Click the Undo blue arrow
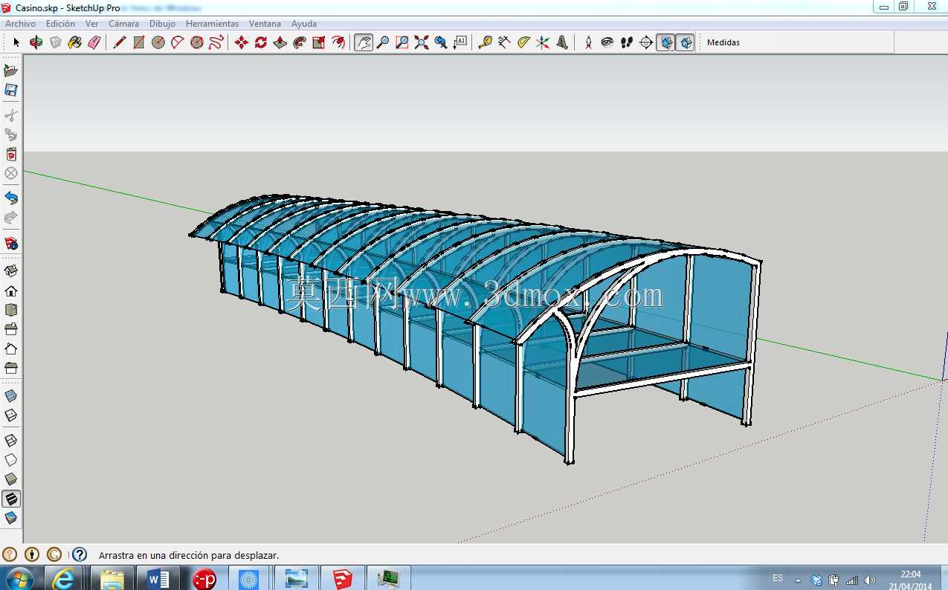This screenshot has width=948, height=590. [11, 198]
